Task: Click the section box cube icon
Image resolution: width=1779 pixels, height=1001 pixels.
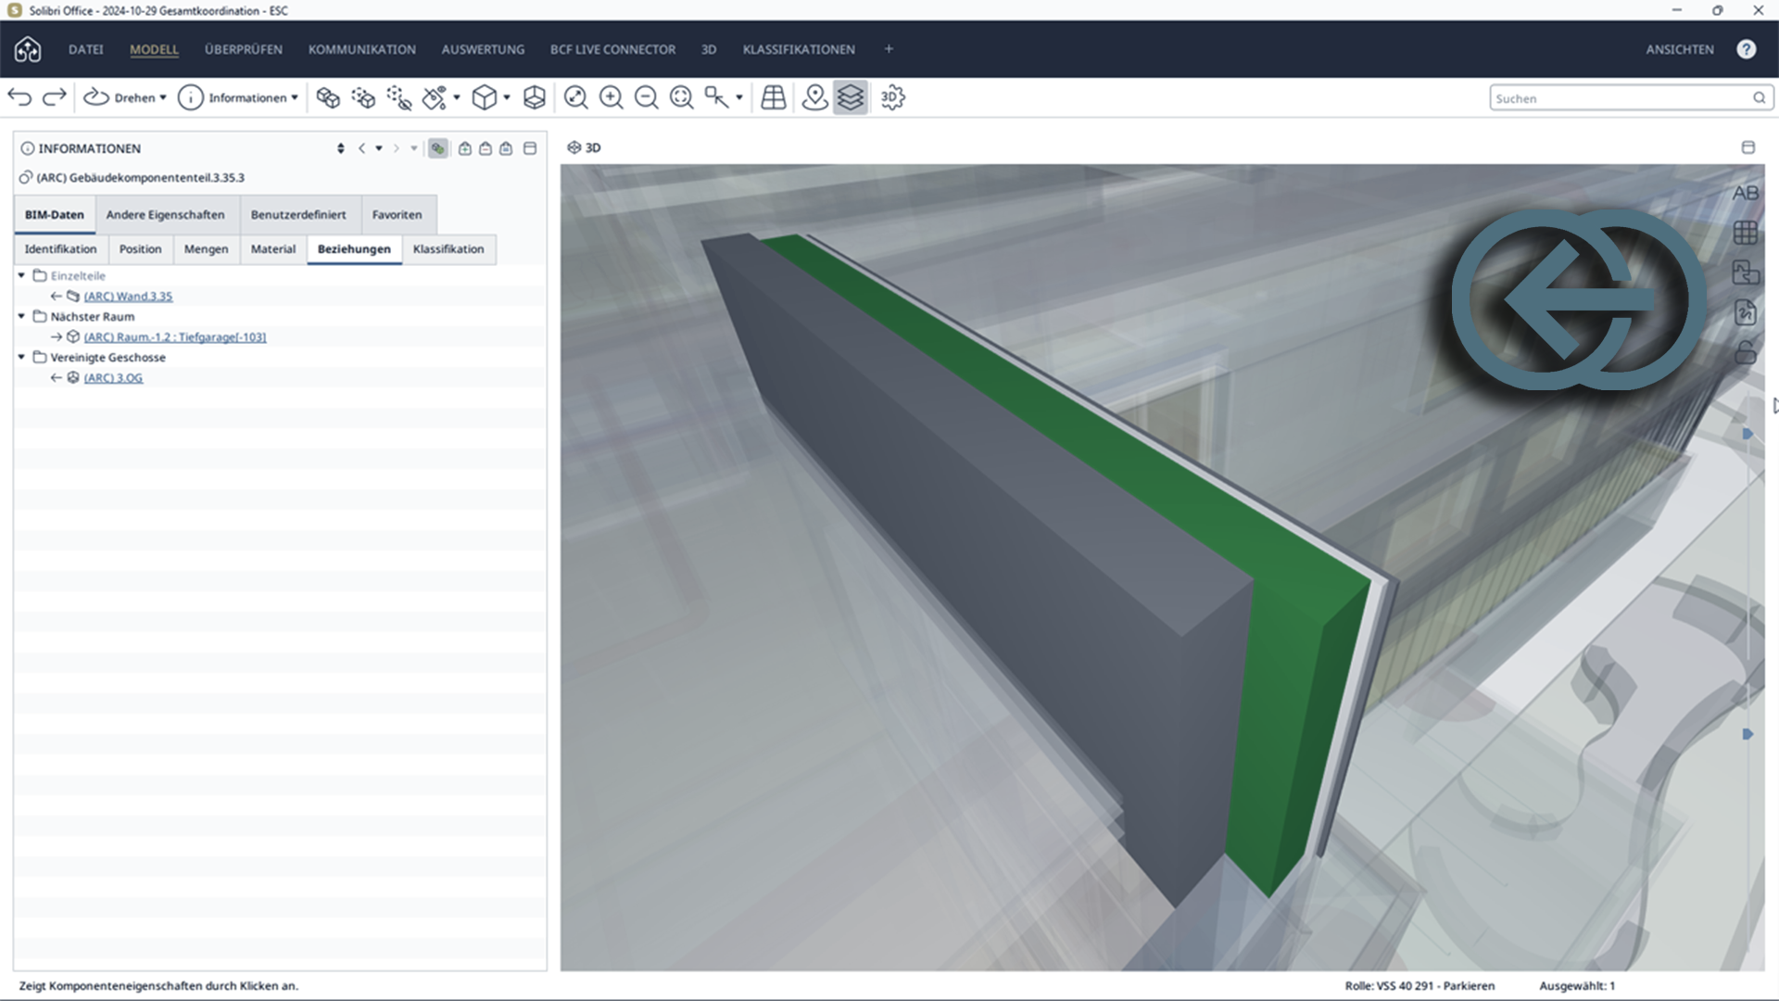Action: [x=535, y=97]
